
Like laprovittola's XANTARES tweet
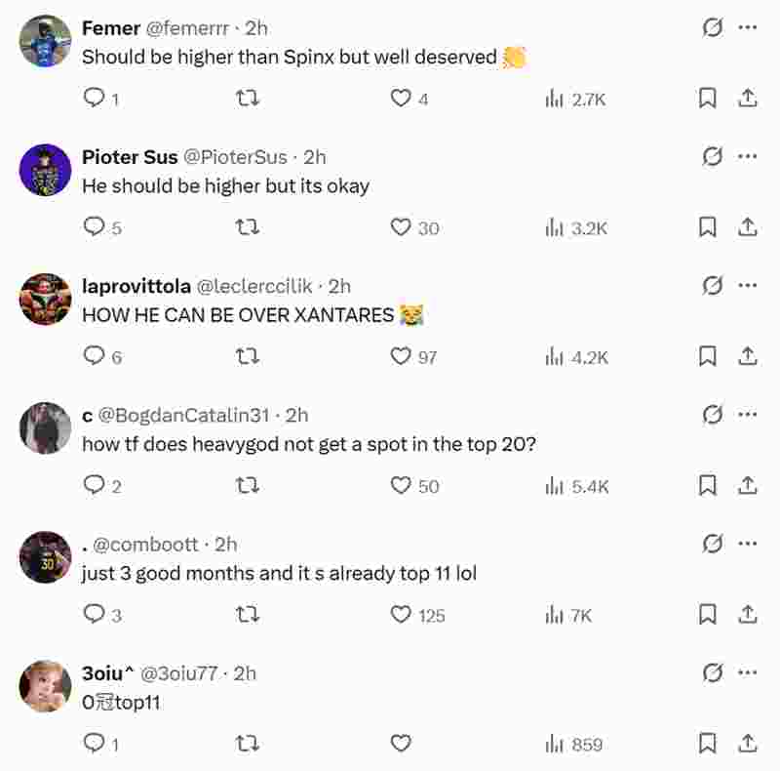401,356
